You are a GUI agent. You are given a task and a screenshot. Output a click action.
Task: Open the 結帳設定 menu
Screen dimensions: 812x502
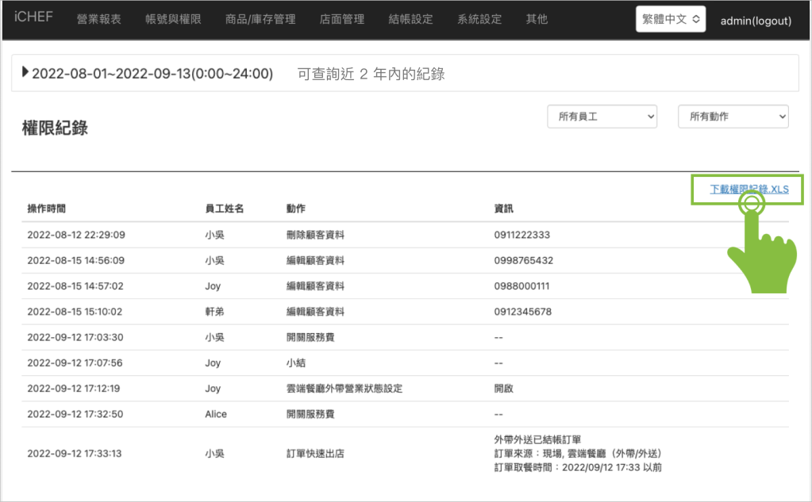click(x=411, y=19)
